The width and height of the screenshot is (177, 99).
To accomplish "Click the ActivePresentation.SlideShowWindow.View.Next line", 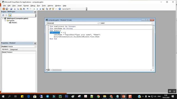I will (77, 37).
